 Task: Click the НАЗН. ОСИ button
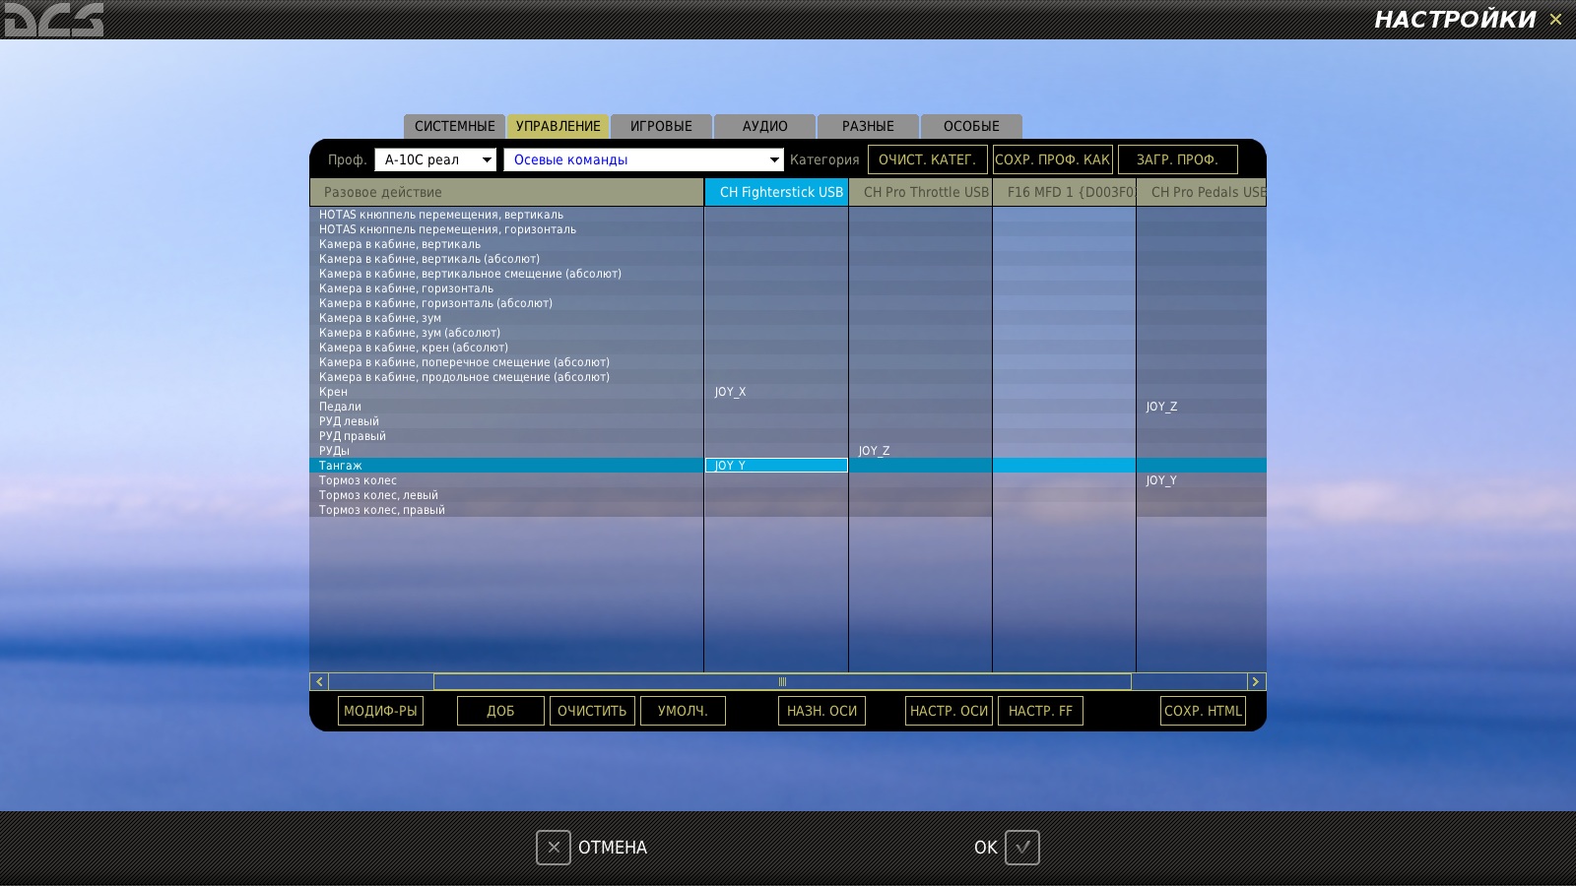point(821,711)
